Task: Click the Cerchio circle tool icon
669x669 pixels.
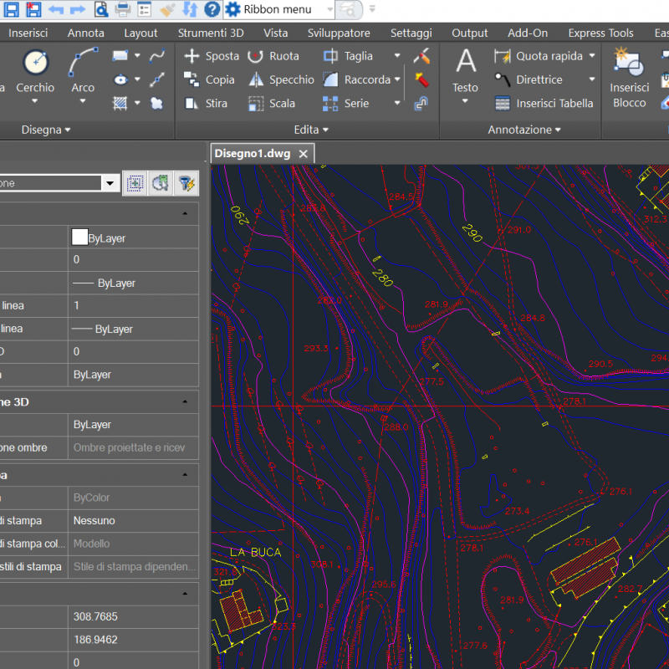Action: (x=35, y=64)
